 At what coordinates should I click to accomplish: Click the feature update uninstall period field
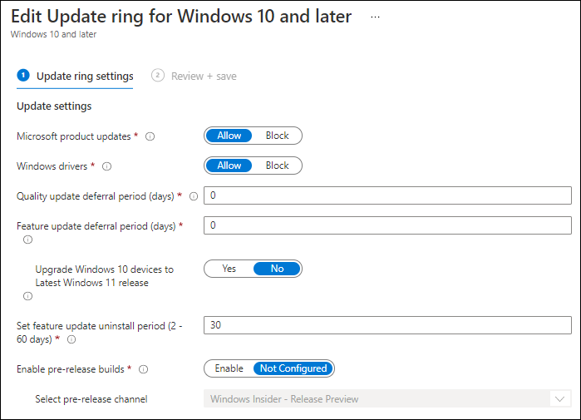387,325
